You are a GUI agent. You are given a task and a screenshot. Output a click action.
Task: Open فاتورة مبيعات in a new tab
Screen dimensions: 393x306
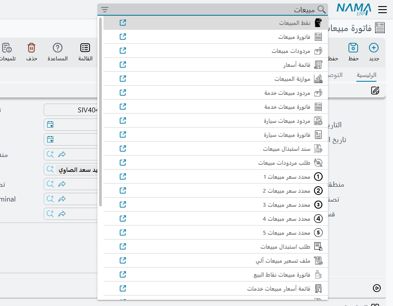[x=123, y=37]
